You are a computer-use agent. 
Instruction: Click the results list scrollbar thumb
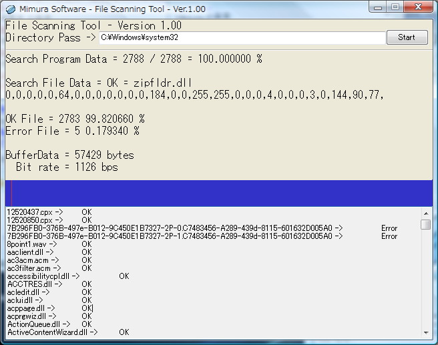point(426,224)
